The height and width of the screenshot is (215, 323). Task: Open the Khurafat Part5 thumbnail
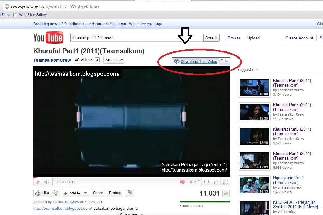pos(254,136)
